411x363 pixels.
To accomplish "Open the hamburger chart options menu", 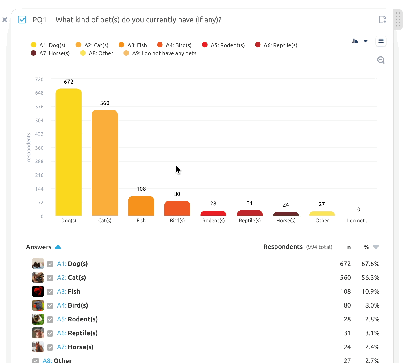I will (381, 41).
